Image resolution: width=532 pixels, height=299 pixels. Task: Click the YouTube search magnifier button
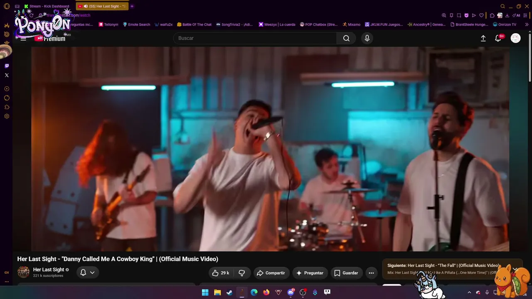coord(346,38)
